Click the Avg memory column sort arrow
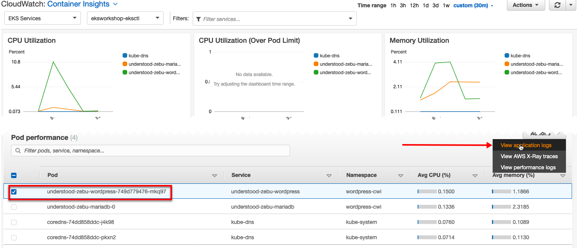577x248 pixels. click(x=563, y=175)
